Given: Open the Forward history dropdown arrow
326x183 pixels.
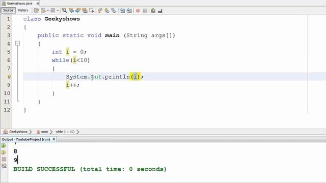Looking at the screenshot, I should [x=58, y=10].
